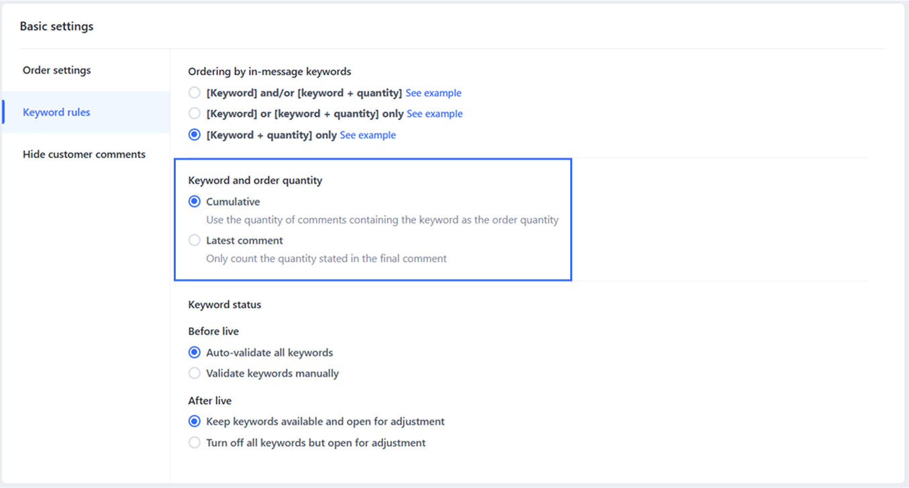Choose Validate keywords manually
This screenshot has height=488, width=909.
pyautogui.click(x=195, y=373)
